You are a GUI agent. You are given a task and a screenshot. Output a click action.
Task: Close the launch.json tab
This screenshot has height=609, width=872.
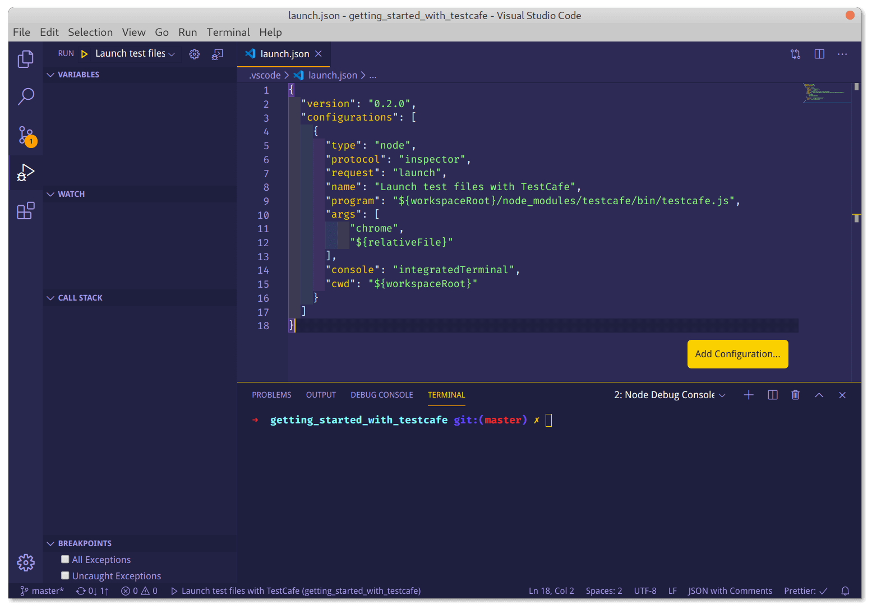(x=318, y=54)
